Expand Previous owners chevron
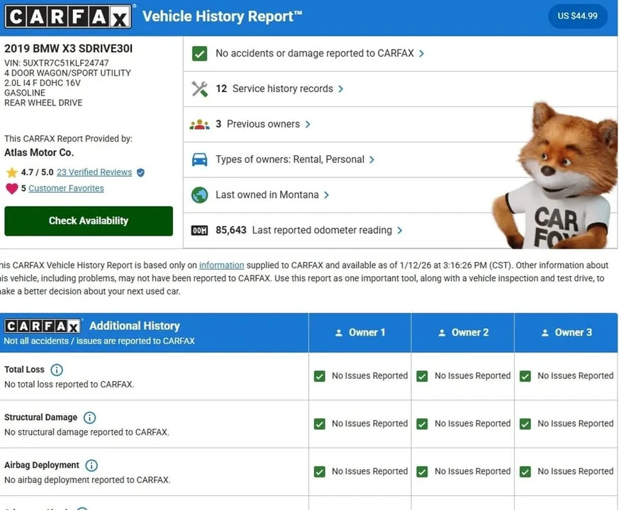The image size is (619, 510). pos(308,124)
